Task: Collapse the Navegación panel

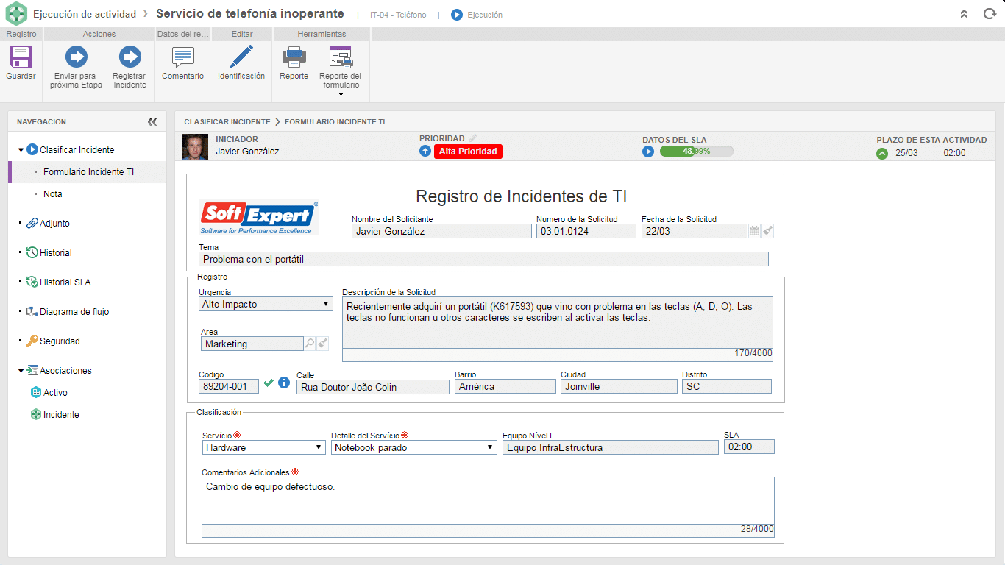Action: [x=152, y=122]
